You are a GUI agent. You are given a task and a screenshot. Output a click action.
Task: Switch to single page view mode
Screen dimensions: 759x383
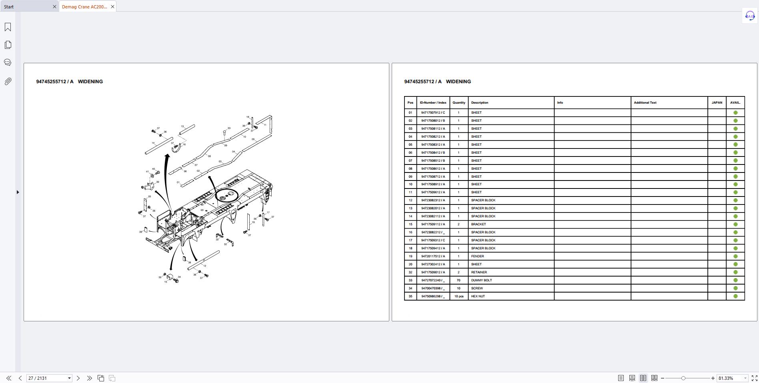pyautogui.click(x=621, y=378)
